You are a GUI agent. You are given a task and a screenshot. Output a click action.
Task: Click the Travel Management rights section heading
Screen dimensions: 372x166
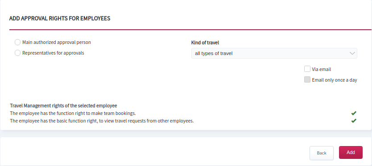[64, 106]
